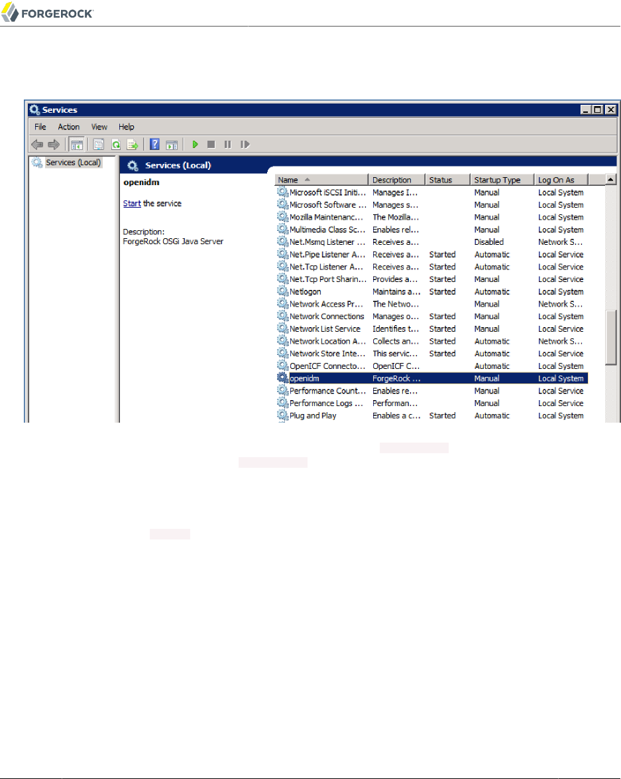The height and width of the screenshot is (779, 621).
Task: Select the Microsoft iSCSI Initiator service
Action: click(432, 192)
